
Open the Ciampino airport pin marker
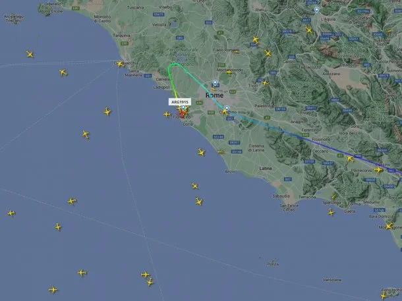click(x=227, y=109)
